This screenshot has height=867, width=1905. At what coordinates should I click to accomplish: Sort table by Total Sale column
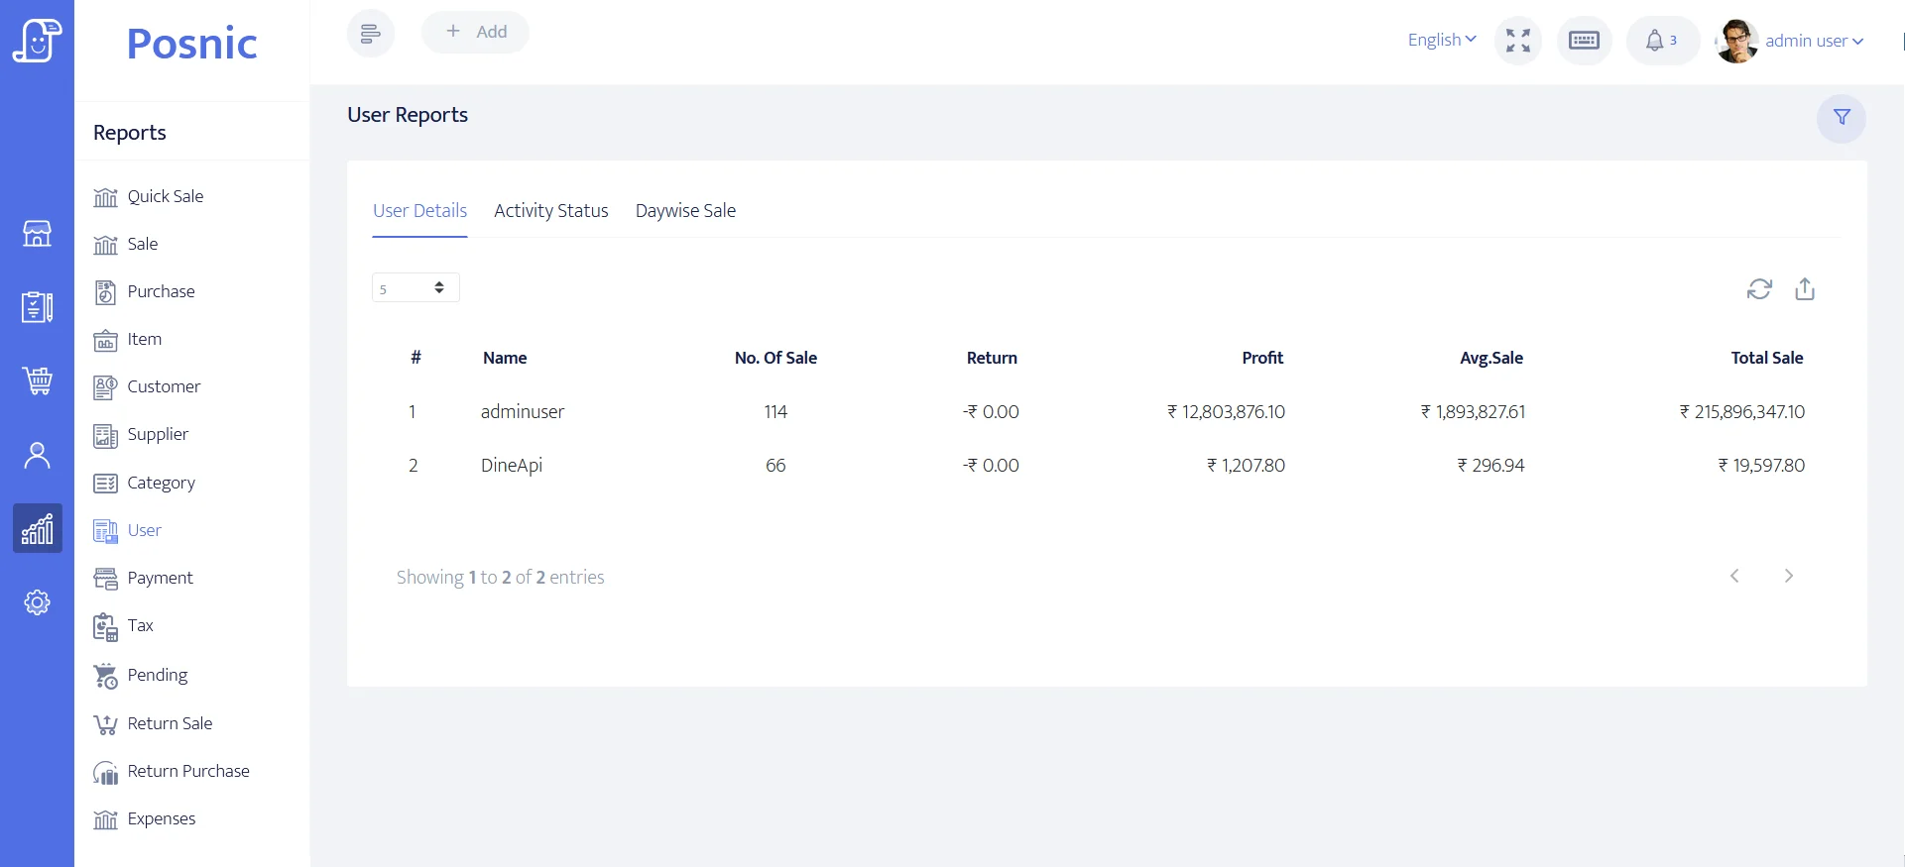coord(1766,358)
